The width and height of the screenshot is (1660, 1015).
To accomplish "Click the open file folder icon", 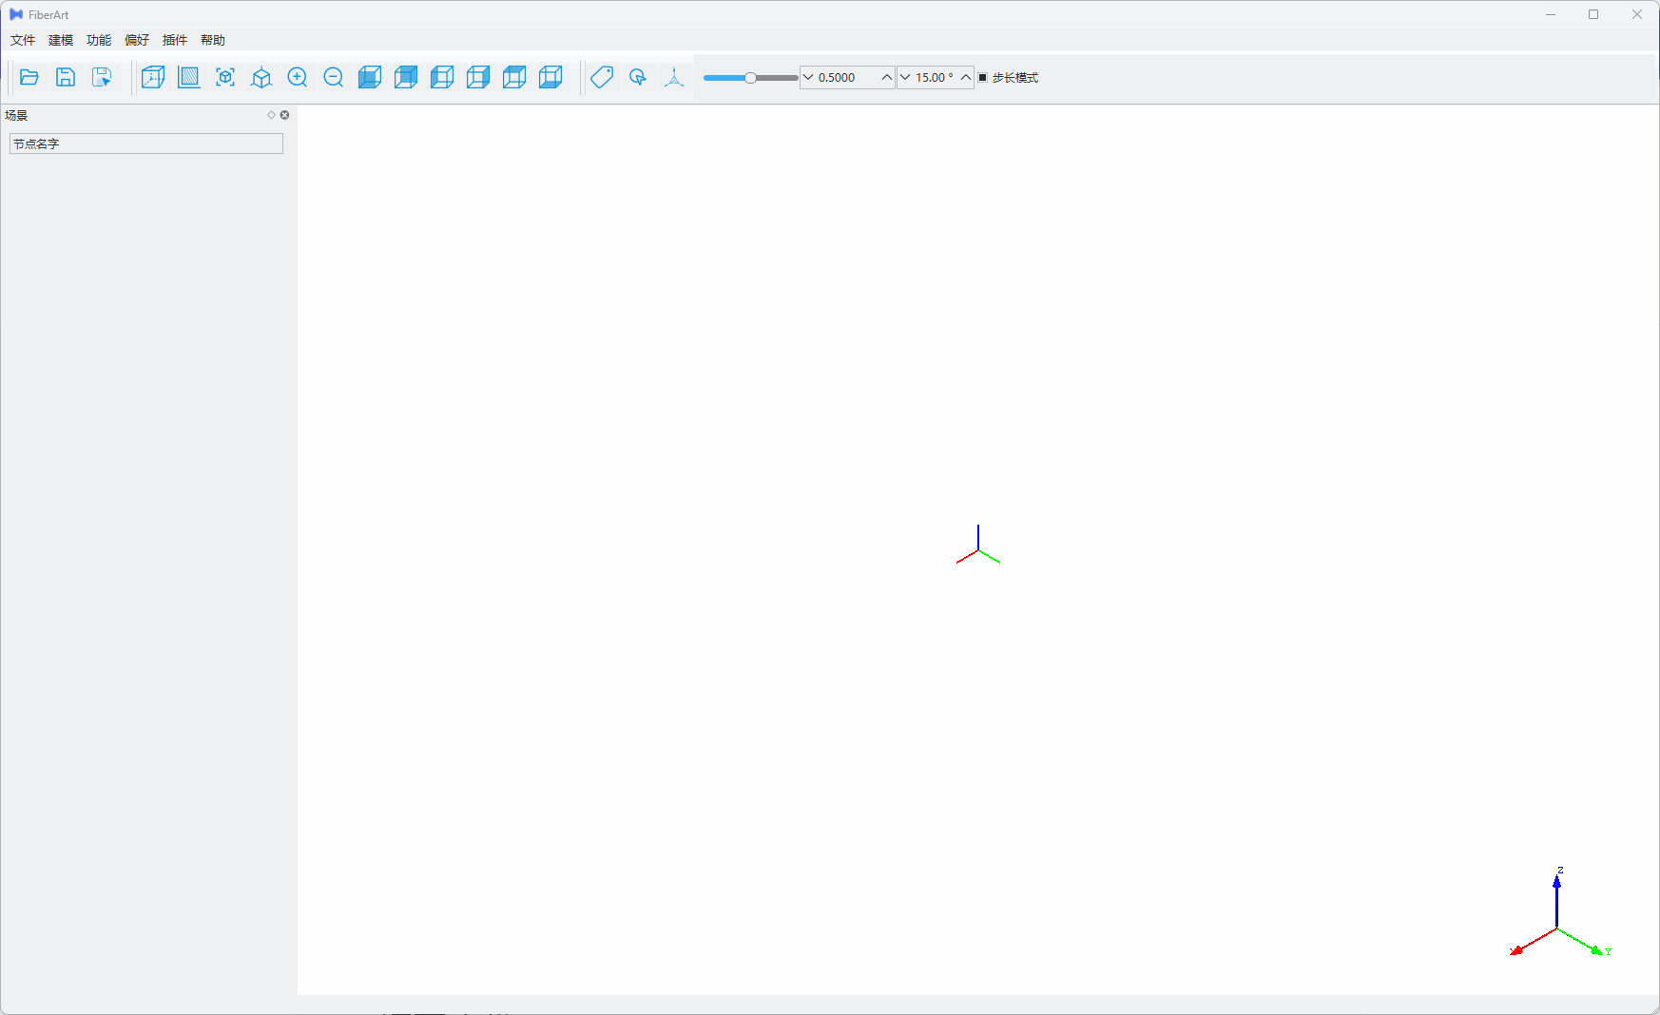I will (29, 78).
